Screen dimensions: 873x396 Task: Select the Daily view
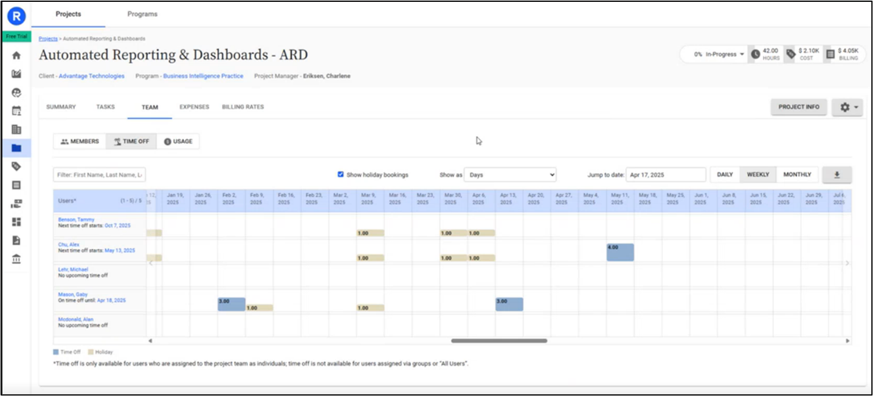coord(725,175)
